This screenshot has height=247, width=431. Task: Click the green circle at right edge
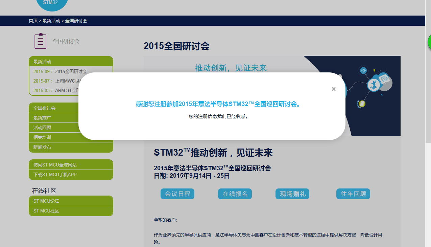click(429, 41)
